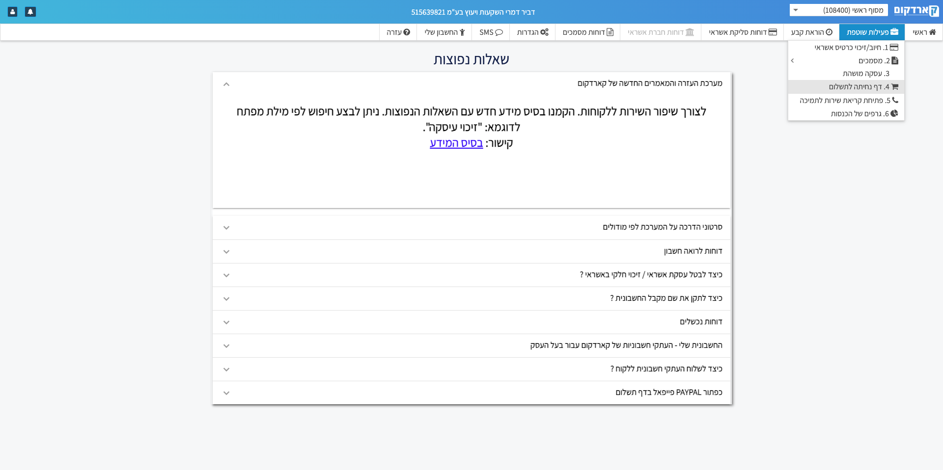Select 1. חיוב/זיכוי כרטיס אשראי from menu

click(846, 48)
